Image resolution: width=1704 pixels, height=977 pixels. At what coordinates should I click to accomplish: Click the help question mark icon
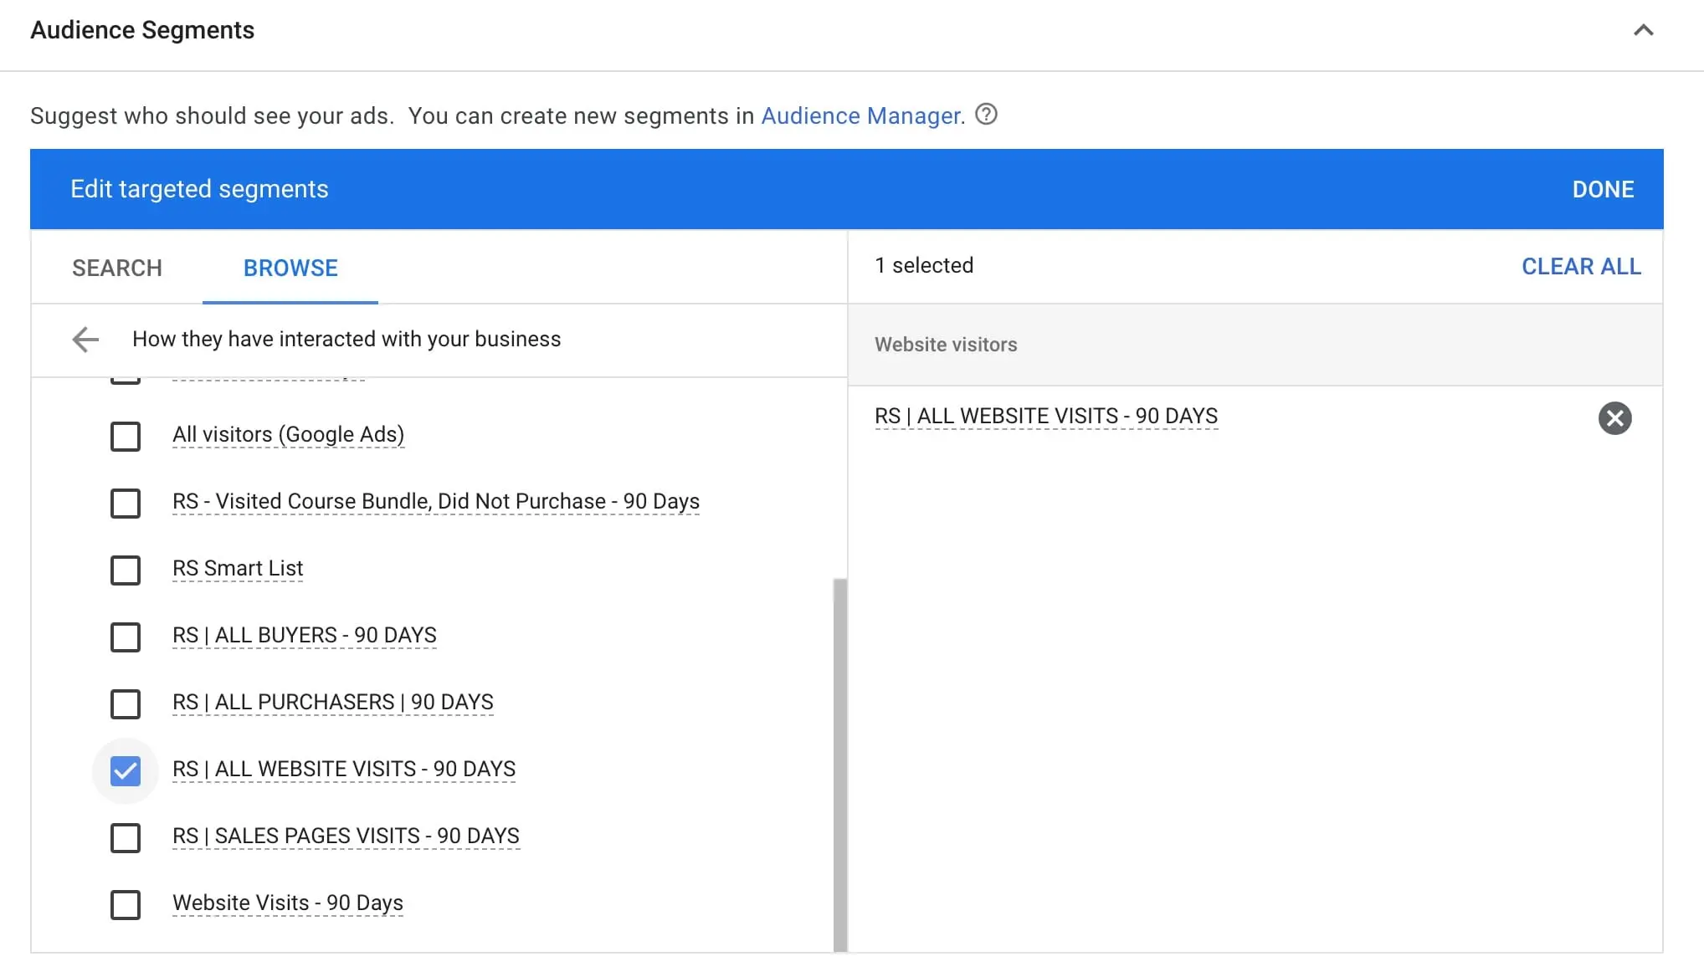pos(987,115)
